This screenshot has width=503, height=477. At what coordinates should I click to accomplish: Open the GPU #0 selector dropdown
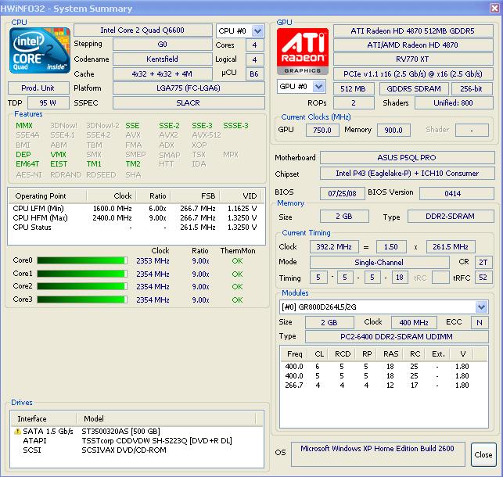pyautogui.click(x=318, y=87)
